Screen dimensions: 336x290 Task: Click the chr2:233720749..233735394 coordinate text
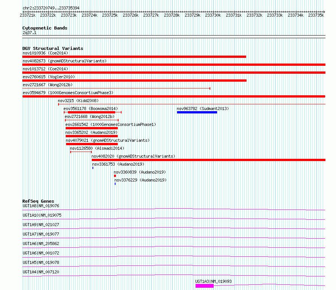(x=51, y=8)
